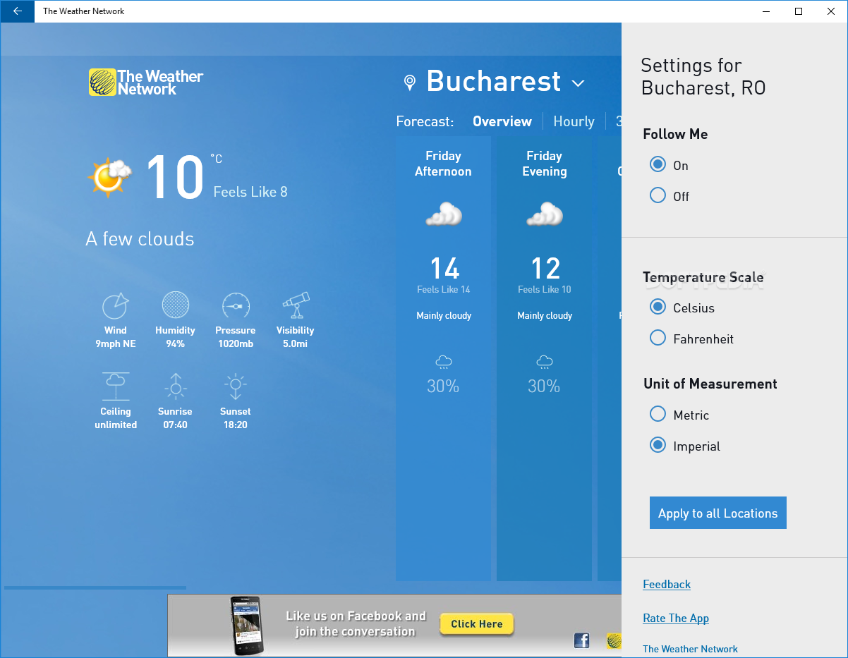Select the Ceiling cloud icon
Viewport: 848px width, 658px height.
[x=116, y=386]
